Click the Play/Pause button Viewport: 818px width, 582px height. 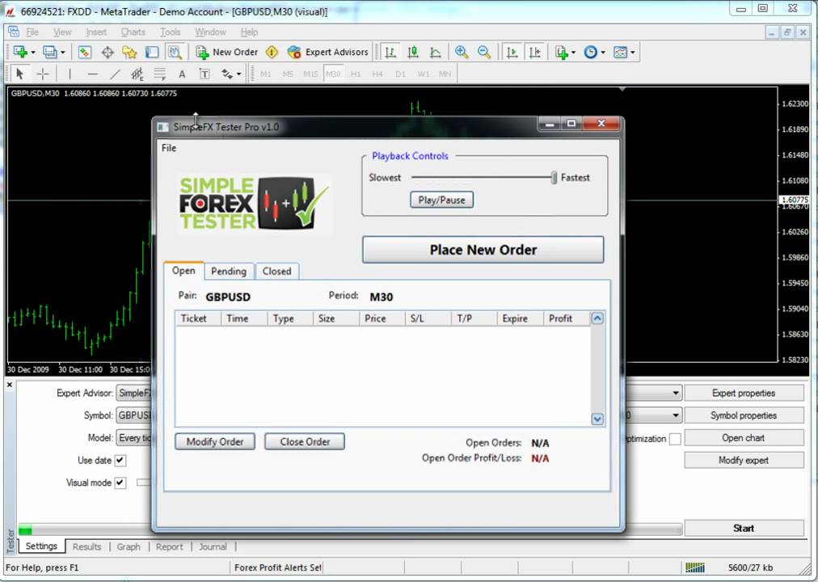tap(441, 200)
